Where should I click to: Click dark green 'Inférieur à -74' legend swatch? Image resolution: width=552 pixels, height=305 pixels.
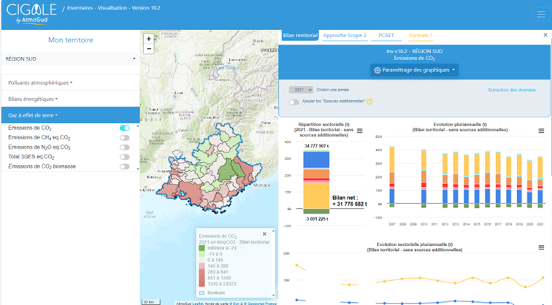(202, 248)
